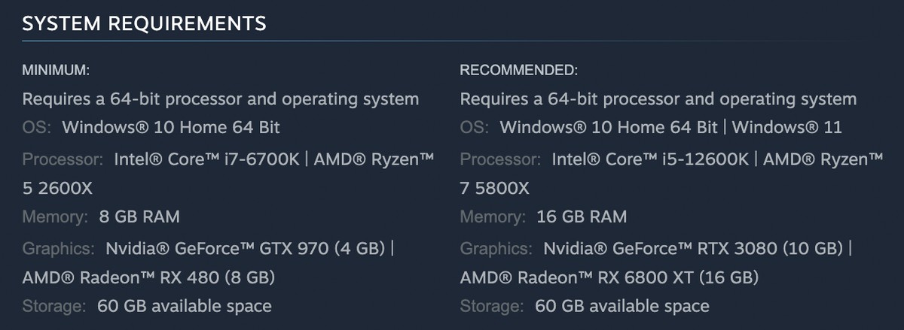Click recommended 60 GB available space text
The height and width of the screenshot is (330, 904).
tap(622, 306)
